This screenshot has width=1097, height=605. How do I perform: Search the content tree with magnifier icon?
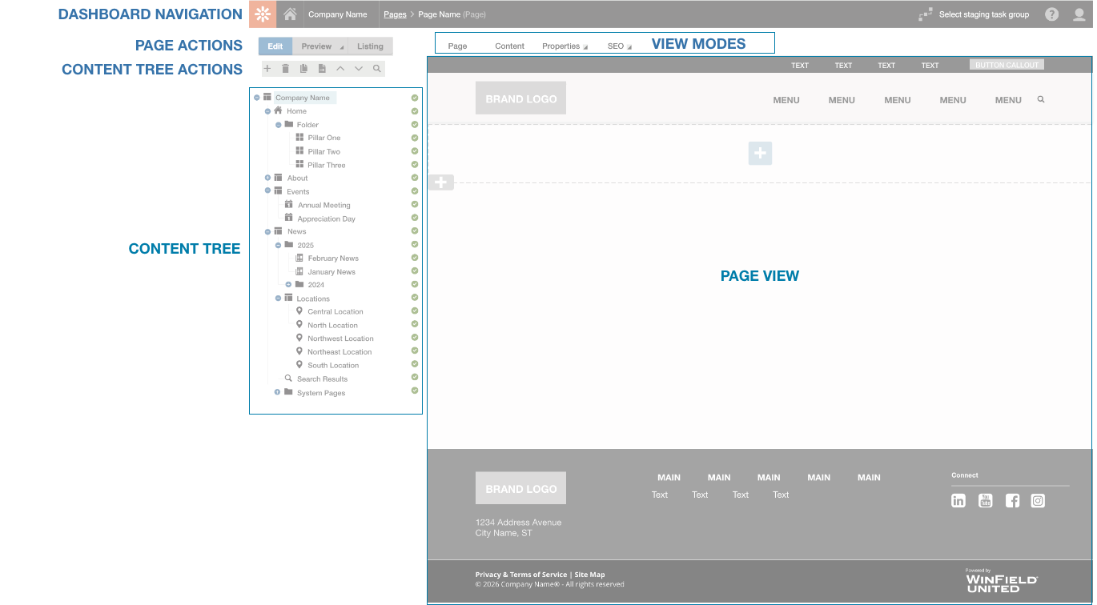376,69
